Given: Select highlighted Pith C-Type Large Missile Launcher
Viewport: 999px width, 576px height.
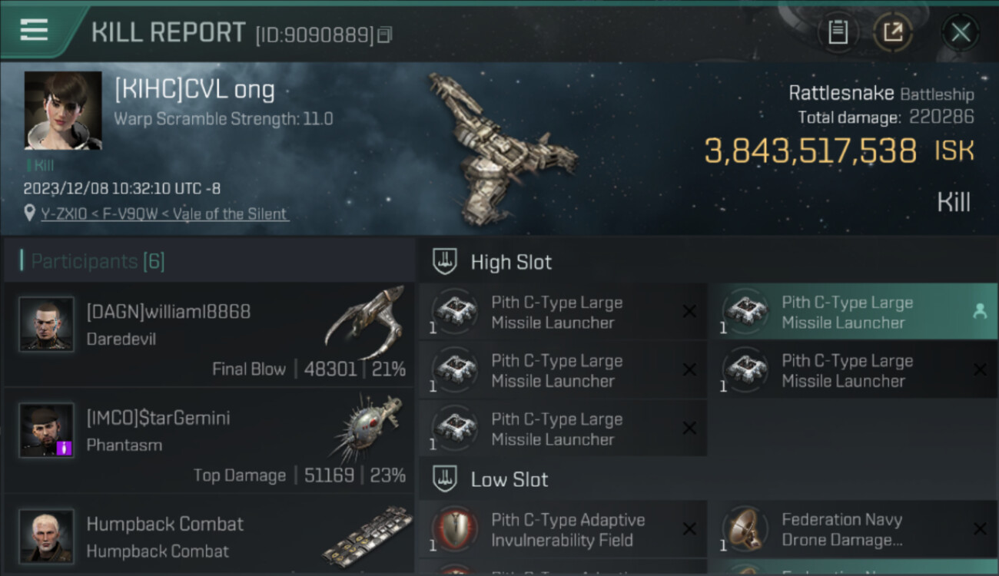Looking at the screenshot, I should pyautogui.click(x=853, y=312).
